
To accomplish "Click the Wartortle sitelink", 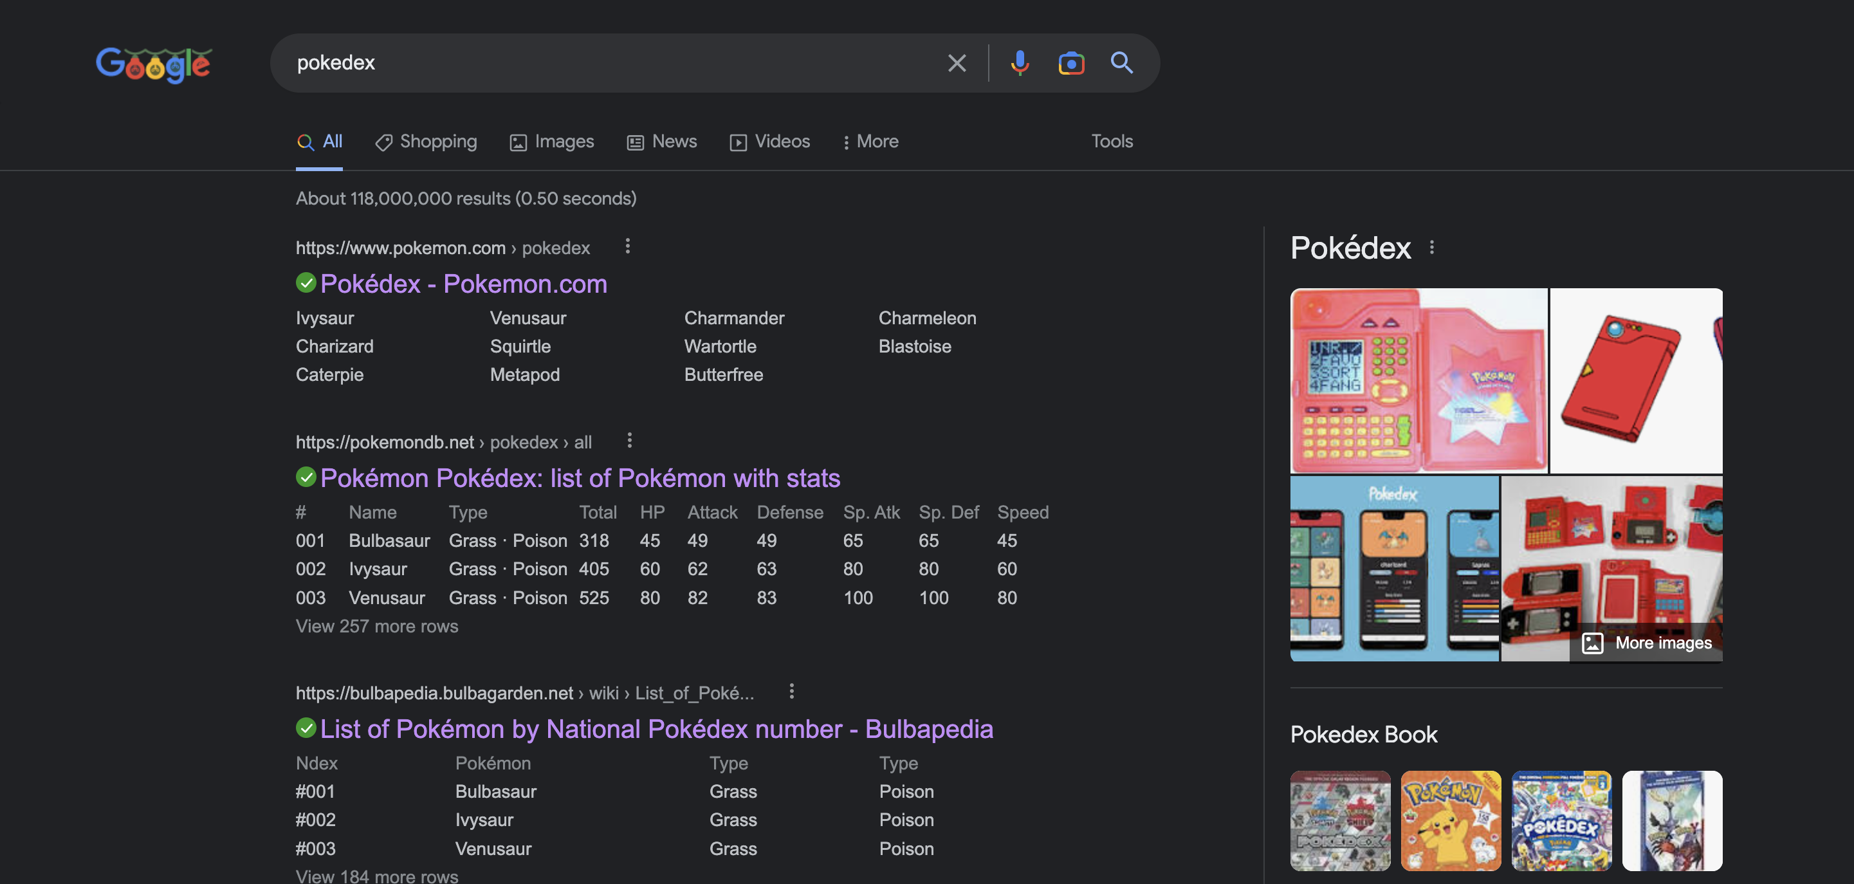I will 720,346.
